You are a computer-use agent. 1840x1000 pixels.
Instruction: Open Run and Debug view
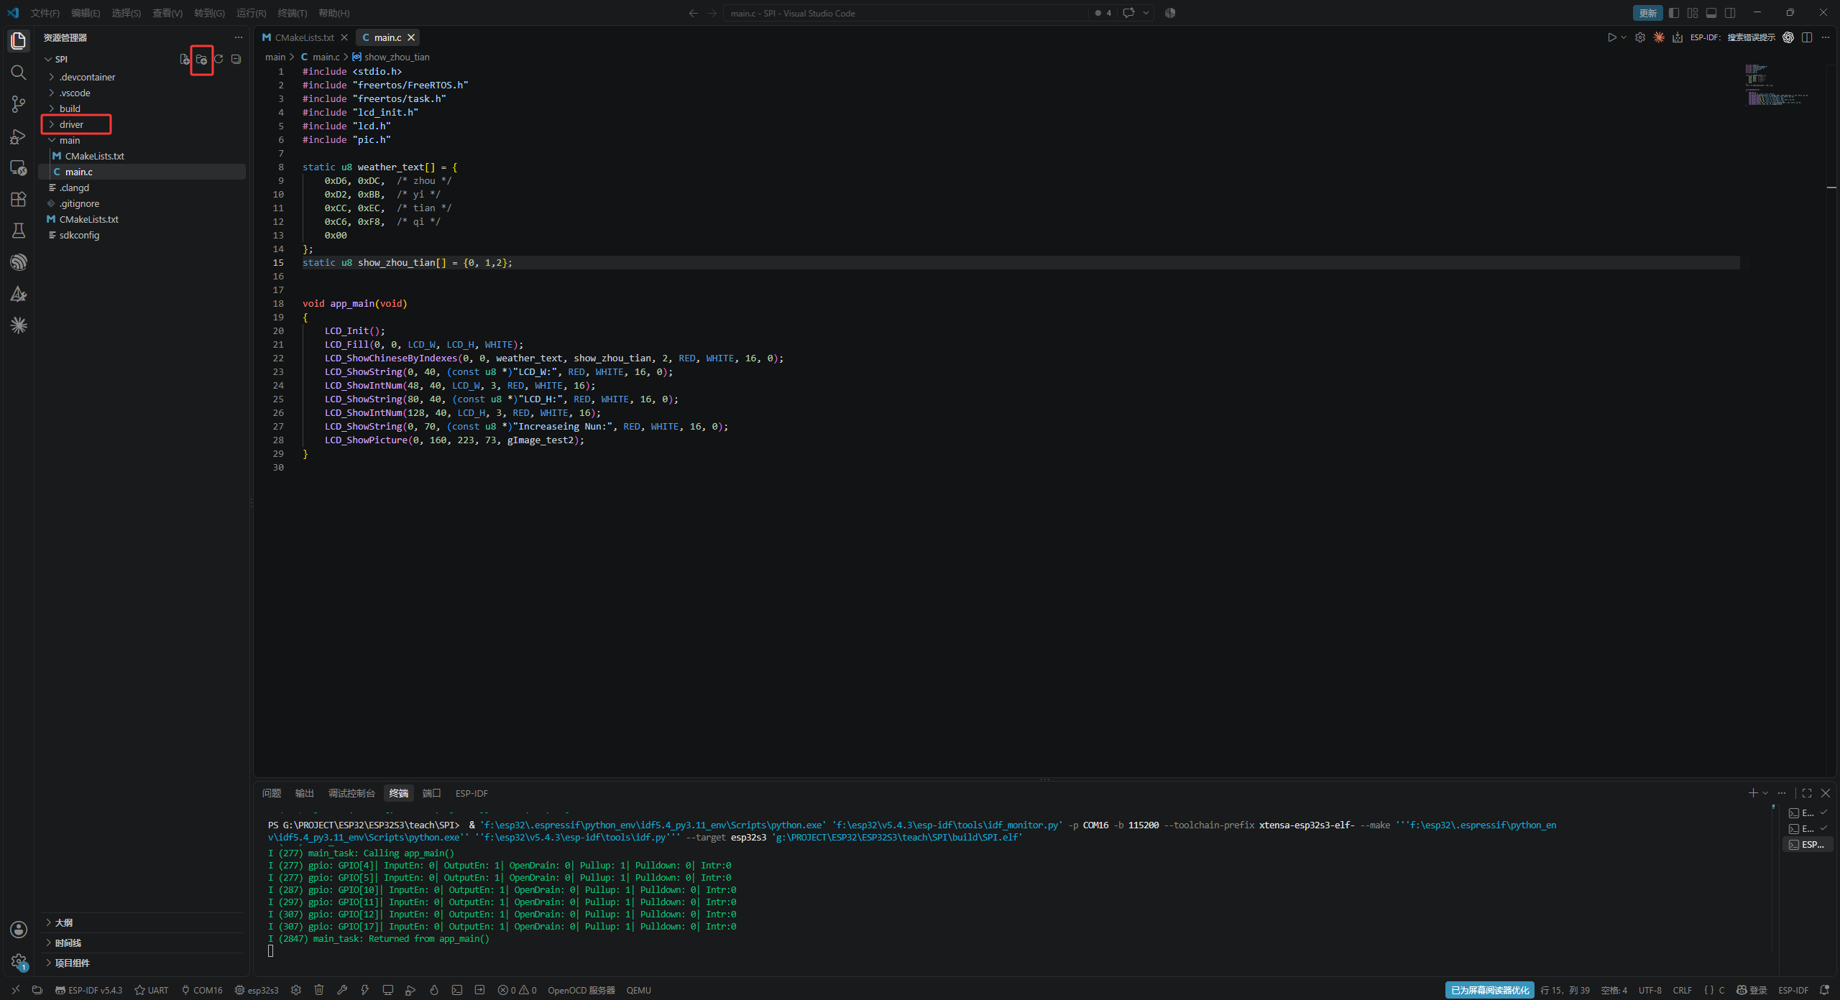[19, 136]
